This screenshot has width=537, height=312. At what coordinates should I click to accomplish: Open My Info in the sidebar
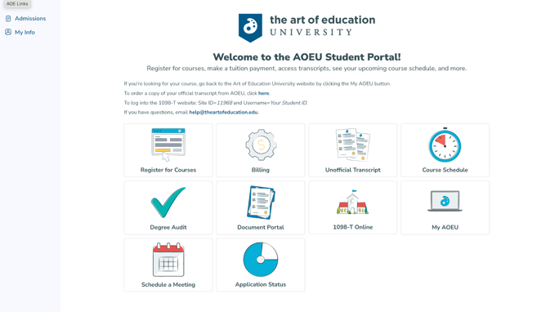(25, 32)
